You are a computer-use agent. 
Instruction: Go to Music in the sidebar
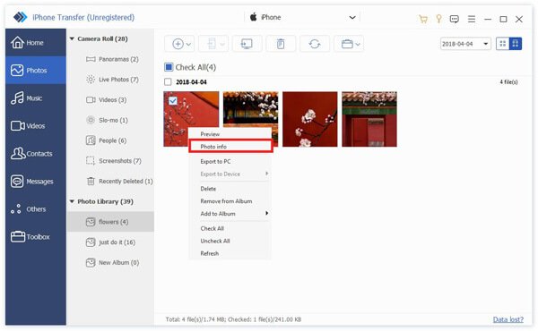(36, 98)
